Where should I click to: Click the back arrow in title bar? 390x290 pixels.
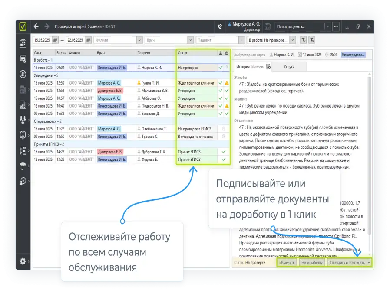(x=36, y=26)
